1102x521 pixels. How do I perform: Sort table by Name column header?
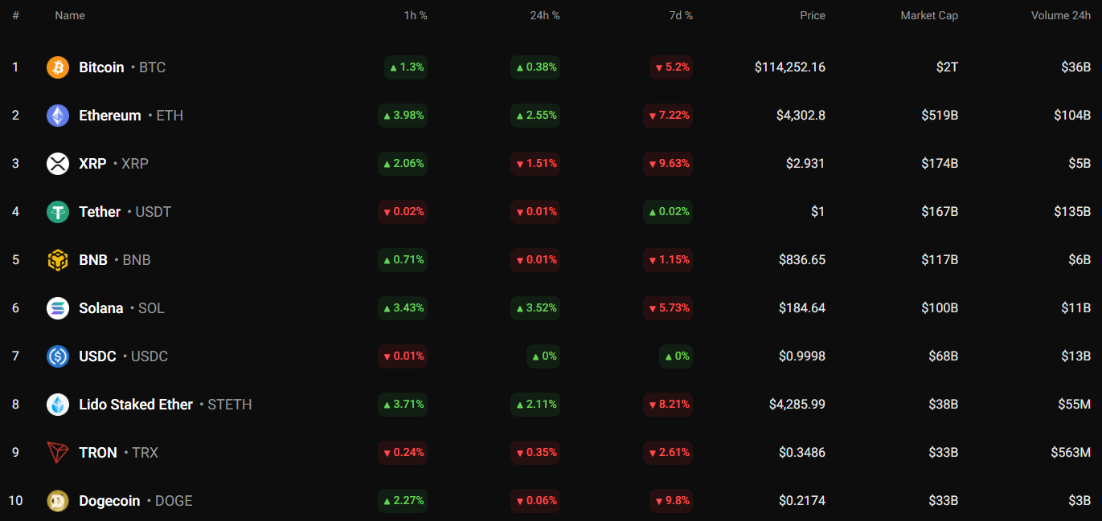click(x=70, y=15)
